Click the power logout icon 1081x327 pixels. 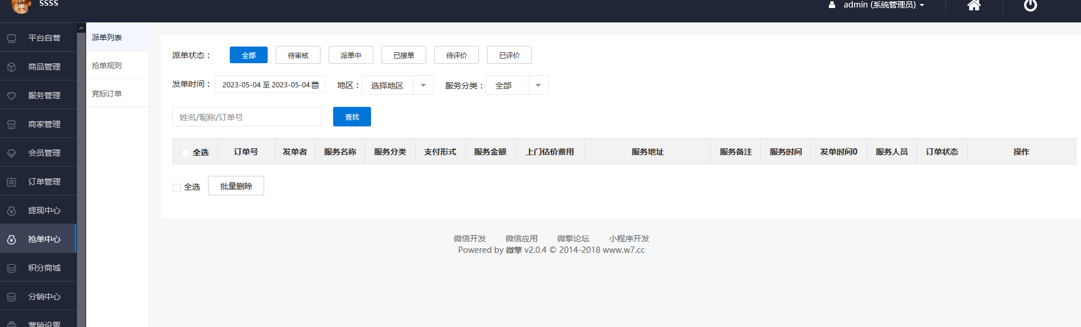(1030, 5)
